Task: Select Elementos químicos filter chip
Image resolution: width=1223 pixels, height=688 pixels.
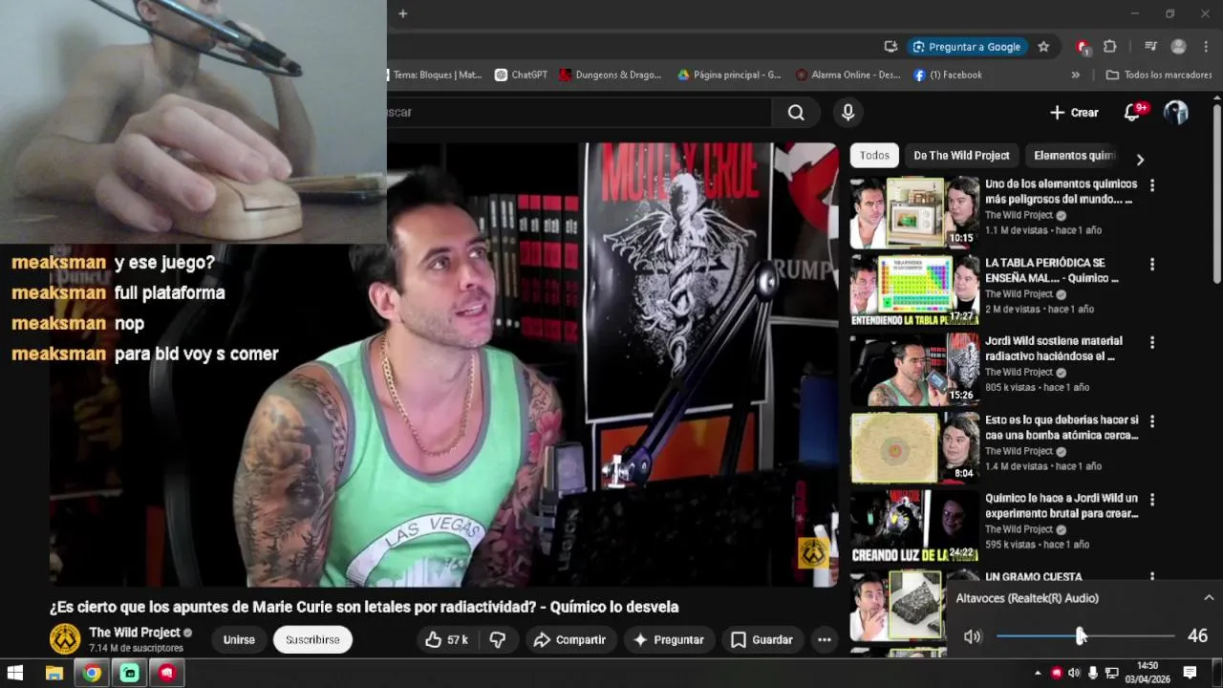Action: click(1075, 155)
